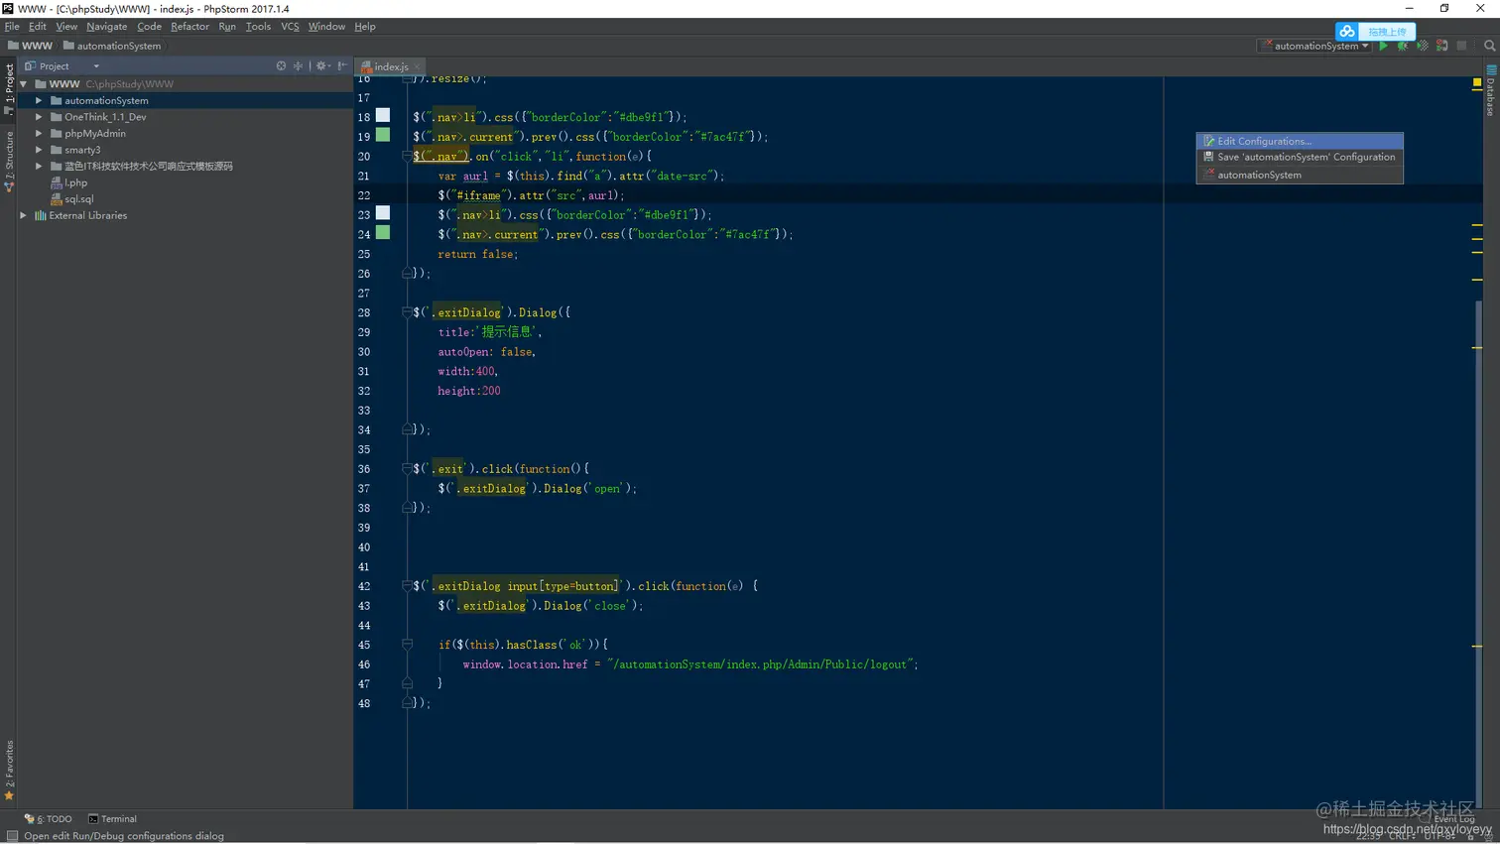Fold the function at line 42
This screenshot has width=1500, height=844.
pos(407,586)
